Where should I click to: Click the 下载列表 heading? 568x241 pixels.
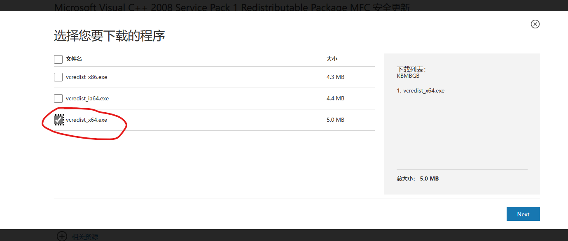pos(411,69)
